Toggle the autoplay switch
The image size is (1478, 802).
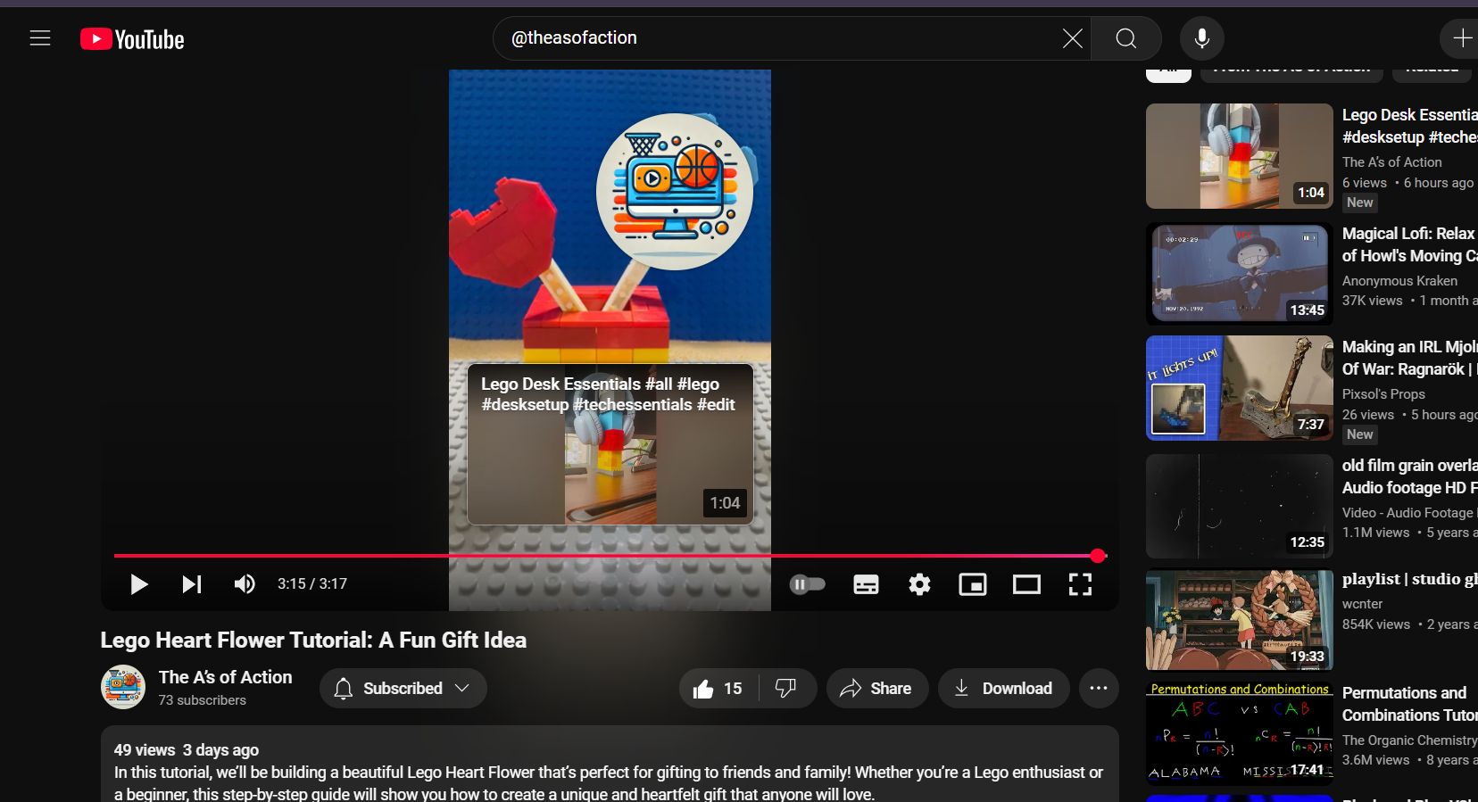808,584
